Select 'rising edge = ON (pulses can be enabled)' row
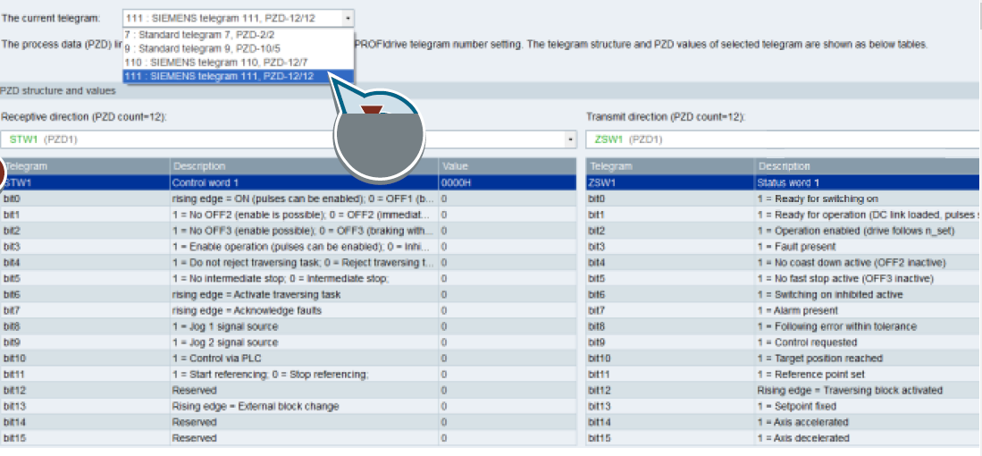The height and width of the screenshot is (456, 982). pos(288,198)
